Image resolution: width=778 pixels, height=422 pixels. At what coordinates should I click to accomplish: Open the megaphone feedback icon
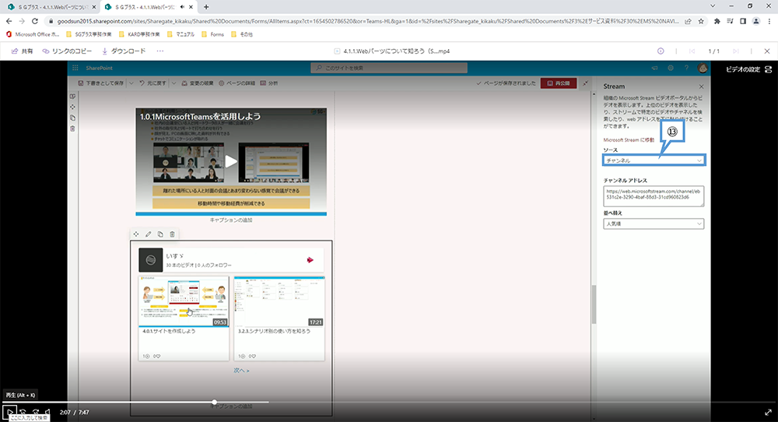click(654, 68)
